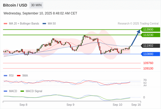The height and width of the screenshot is (109, 161).
Task: Click the MA 20 + Bollinger Bands legend swatch
Action: [x=5, y=24]
